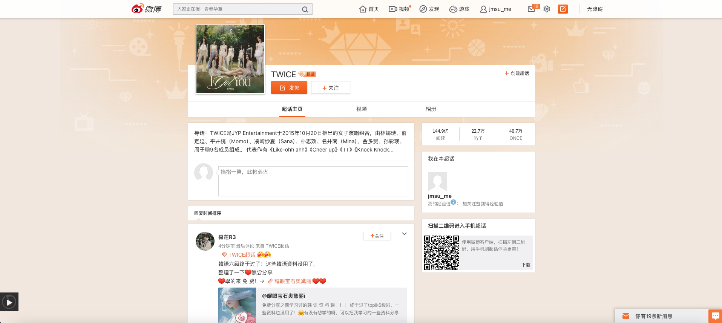Focus the top search box
This screenshot has width=722, height=323.
point(242,9)
